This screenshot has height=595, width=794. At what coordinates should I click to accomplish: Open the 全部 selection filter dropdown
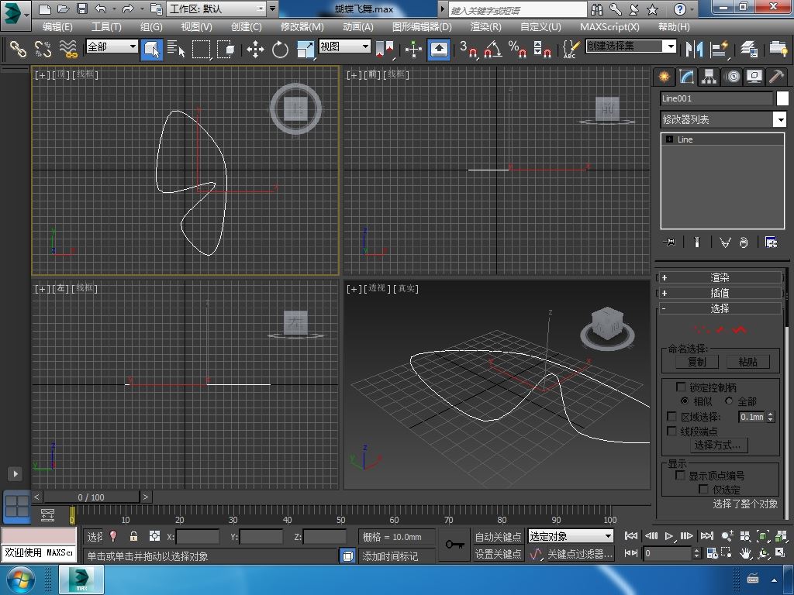(112, 46)
